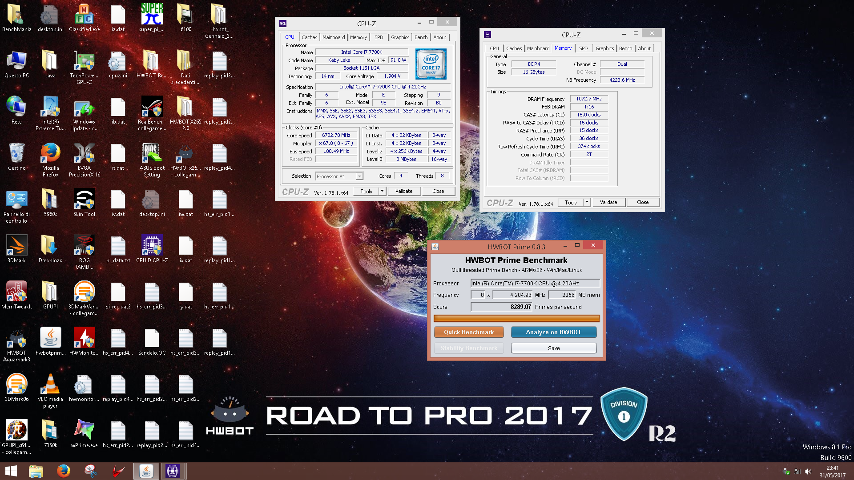Open the BenchMania desktop icon

[16, 18]
